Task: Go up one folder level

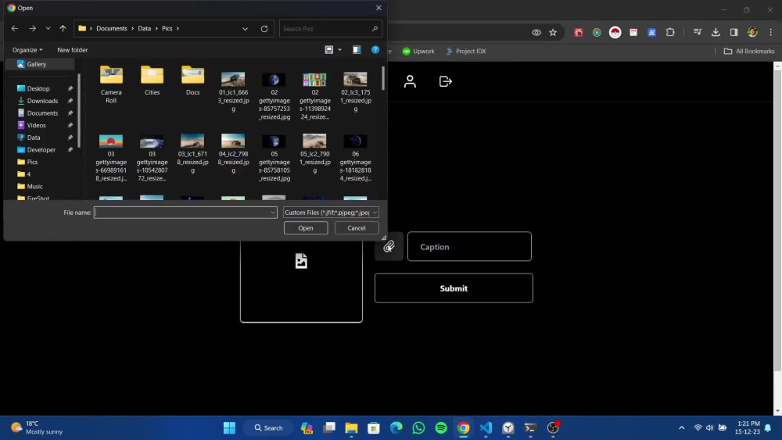Action: [x=63, y=28]
